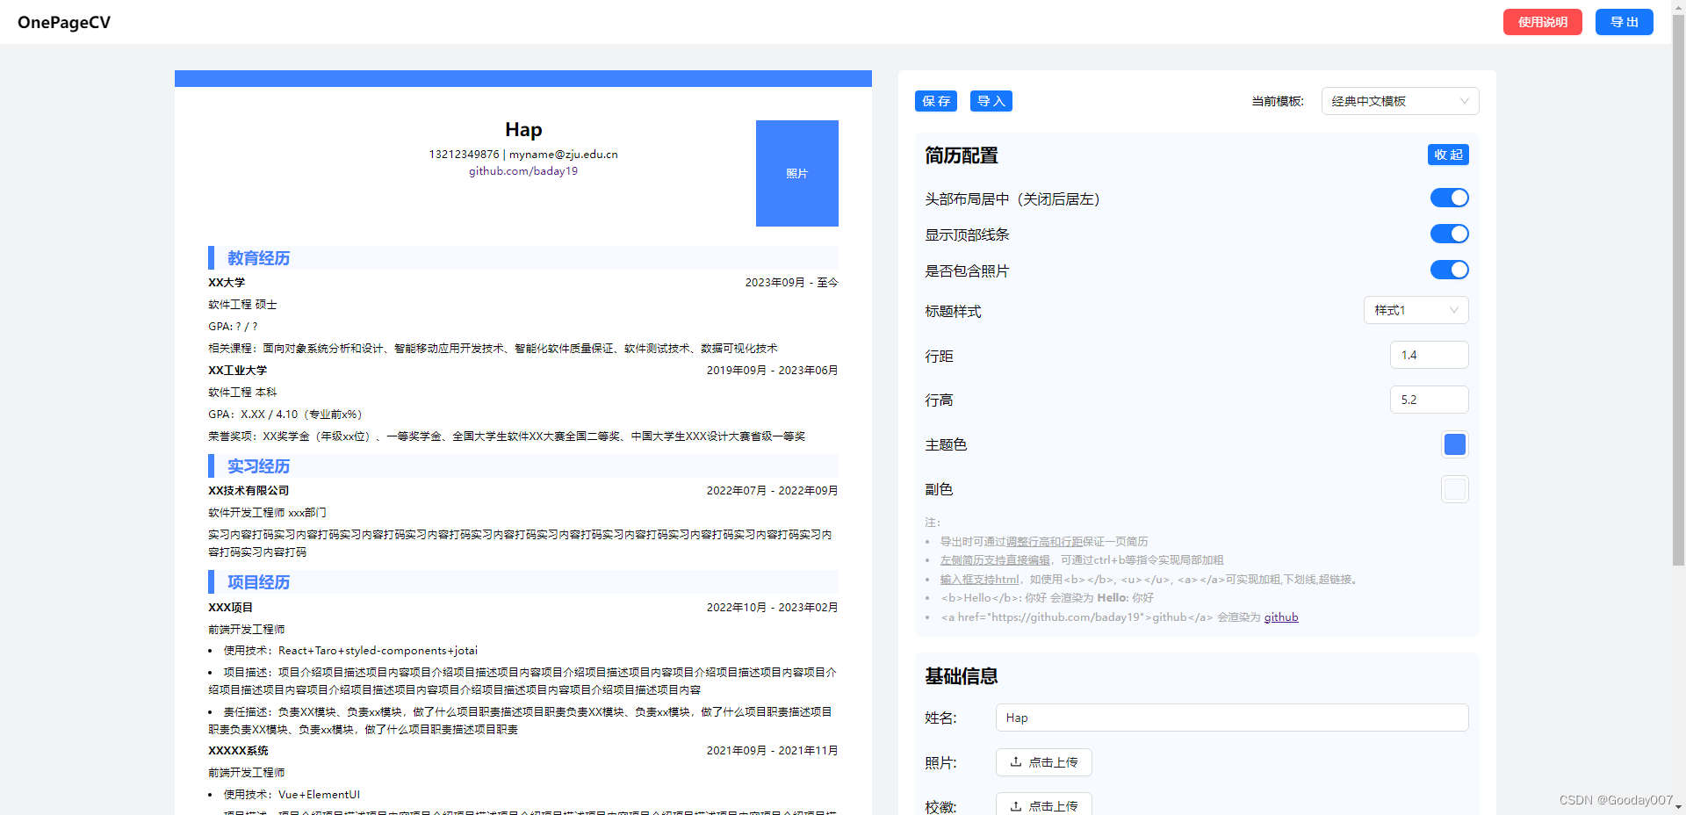Click the 照片 点击上传 upload button

click(x=1043, y=762)
